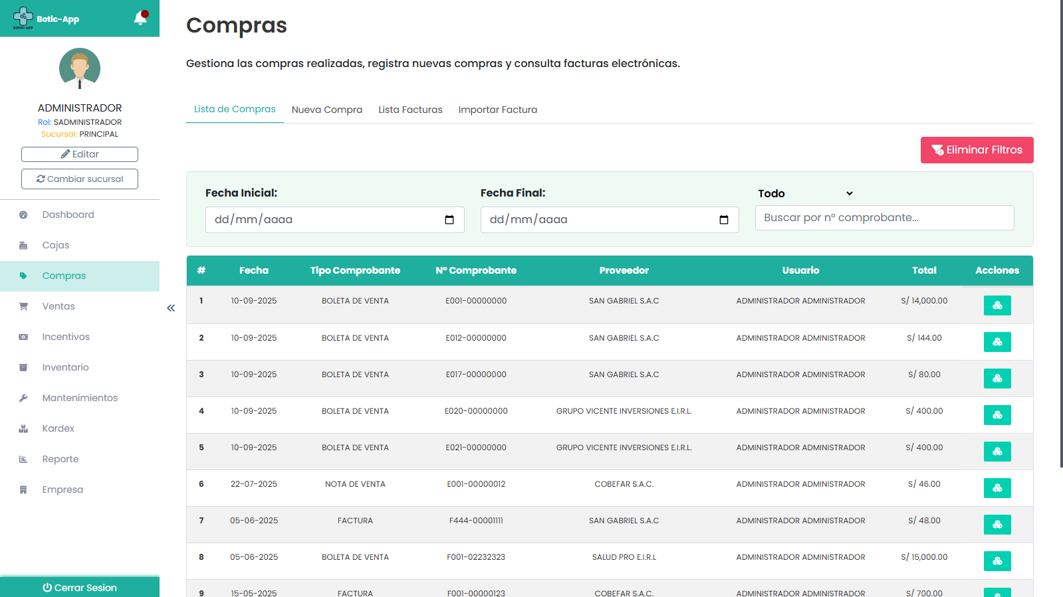Select the Importar Factura tab
Image resolution: width=1063 pixels, height=597 pixels.
[497, 110]
